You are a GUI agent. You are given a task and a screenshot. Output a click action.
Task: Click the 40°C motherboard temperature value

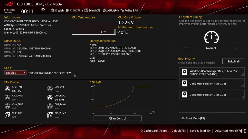pos(123,32)
